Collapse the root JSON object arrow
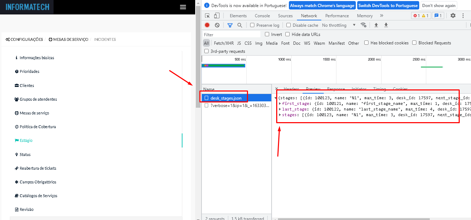This screenshot has width=471, height=220. pyautogui.click(x=276, y=98)
